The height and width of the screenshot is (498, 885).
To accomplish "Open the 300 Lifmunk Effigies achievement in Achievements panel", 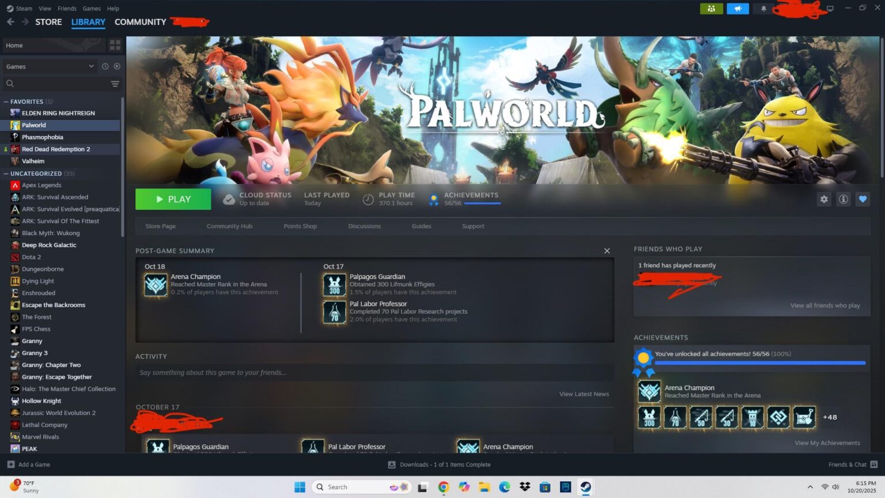I will [649, 417].
